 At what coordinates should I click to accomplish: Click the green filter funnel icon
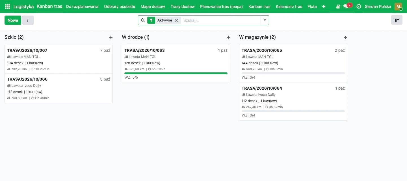(x=151, y=20)
